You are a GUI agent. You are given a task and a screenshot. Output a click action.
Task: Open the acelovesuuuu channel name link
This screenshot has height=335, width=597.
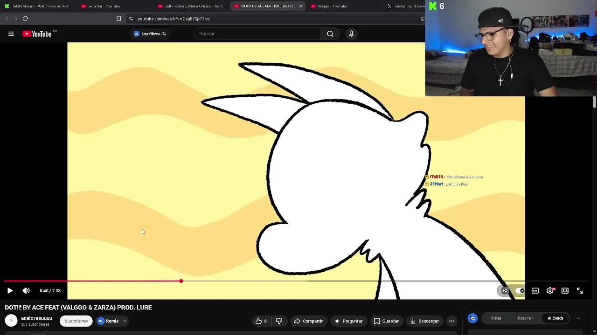(x=36, y=318)
